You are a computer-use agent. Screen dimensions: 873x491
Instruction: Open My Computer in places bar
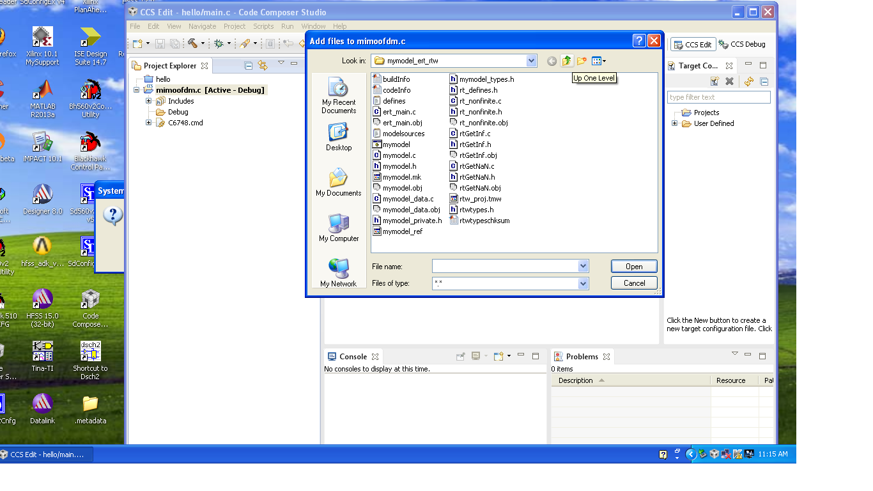(x=339, y=228)
